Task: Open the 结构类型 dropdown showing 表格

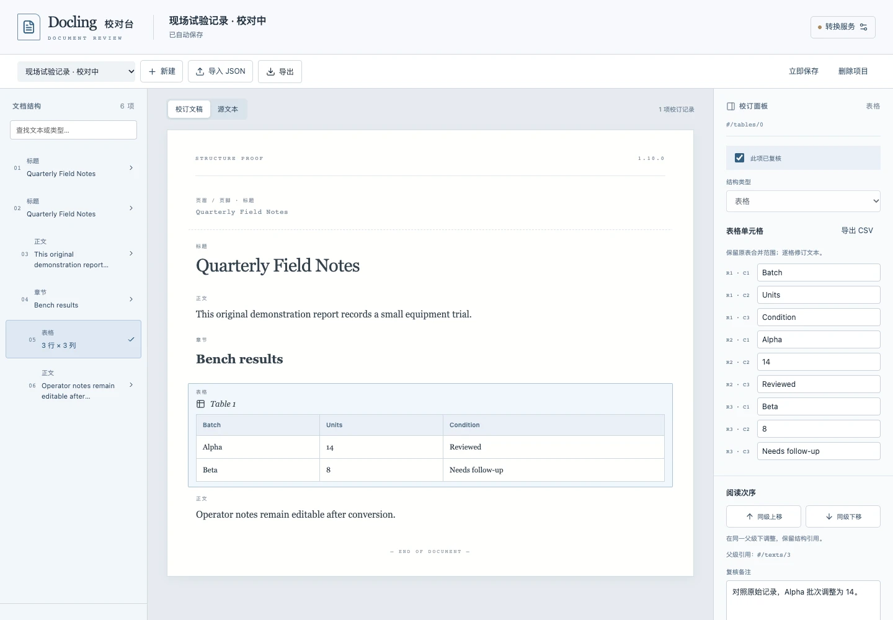Action: [803, 201]
